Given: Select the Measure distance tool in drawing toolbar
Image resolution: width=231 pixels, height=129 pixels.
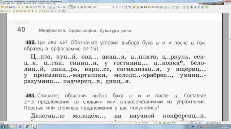Looking at the screenshot, I should pos(44,11).
